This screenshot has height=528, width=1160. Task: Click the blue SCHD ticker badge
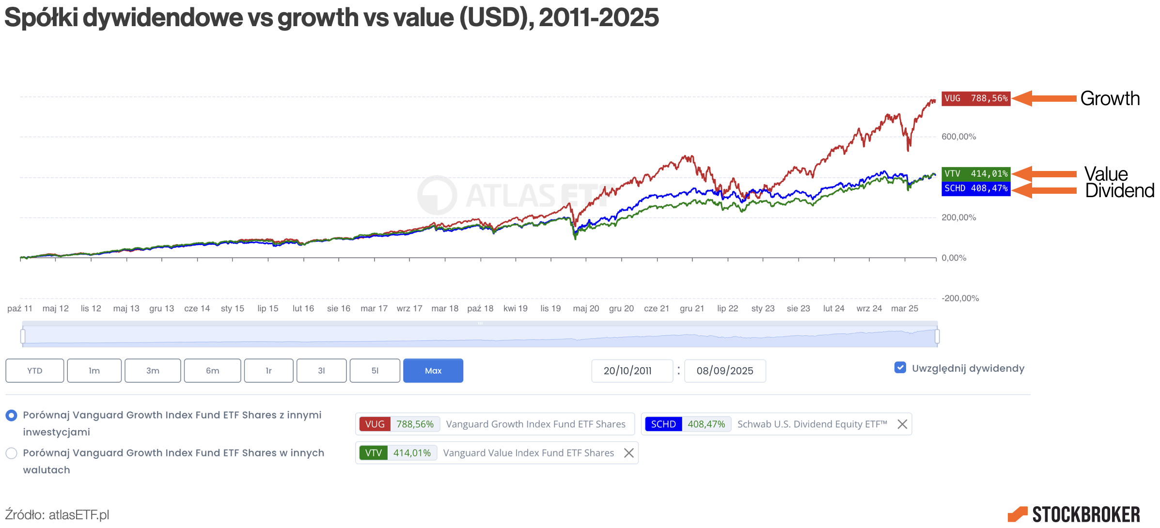tap(663, 424)
